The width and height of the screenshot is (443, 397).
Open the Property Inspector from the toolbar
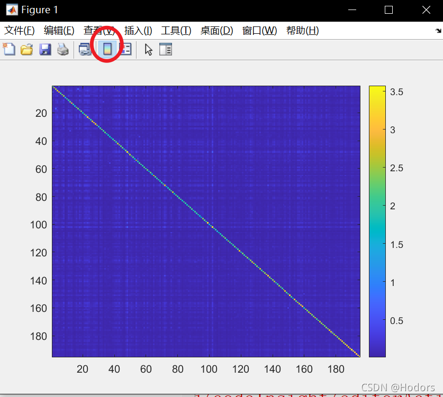(x=166, y=49)
